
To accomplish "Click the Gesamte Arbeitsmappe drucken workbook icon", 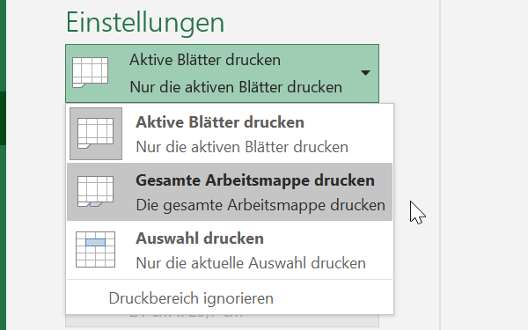I will (95, 191).
